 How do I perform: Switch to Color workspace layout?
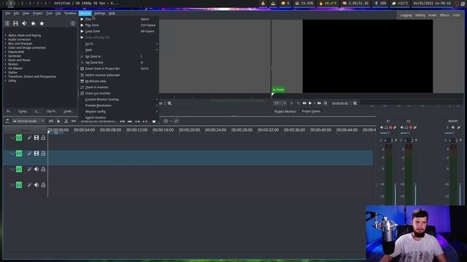[x=456, y=15]
